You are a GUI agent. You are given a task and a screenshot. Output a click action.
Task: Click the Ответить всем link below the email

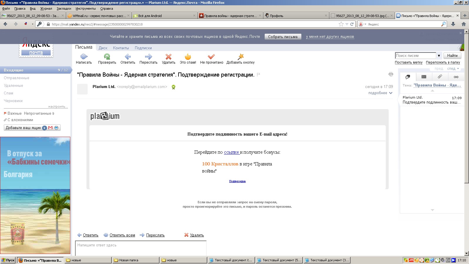pyautogui.click(x=122, y=235)
